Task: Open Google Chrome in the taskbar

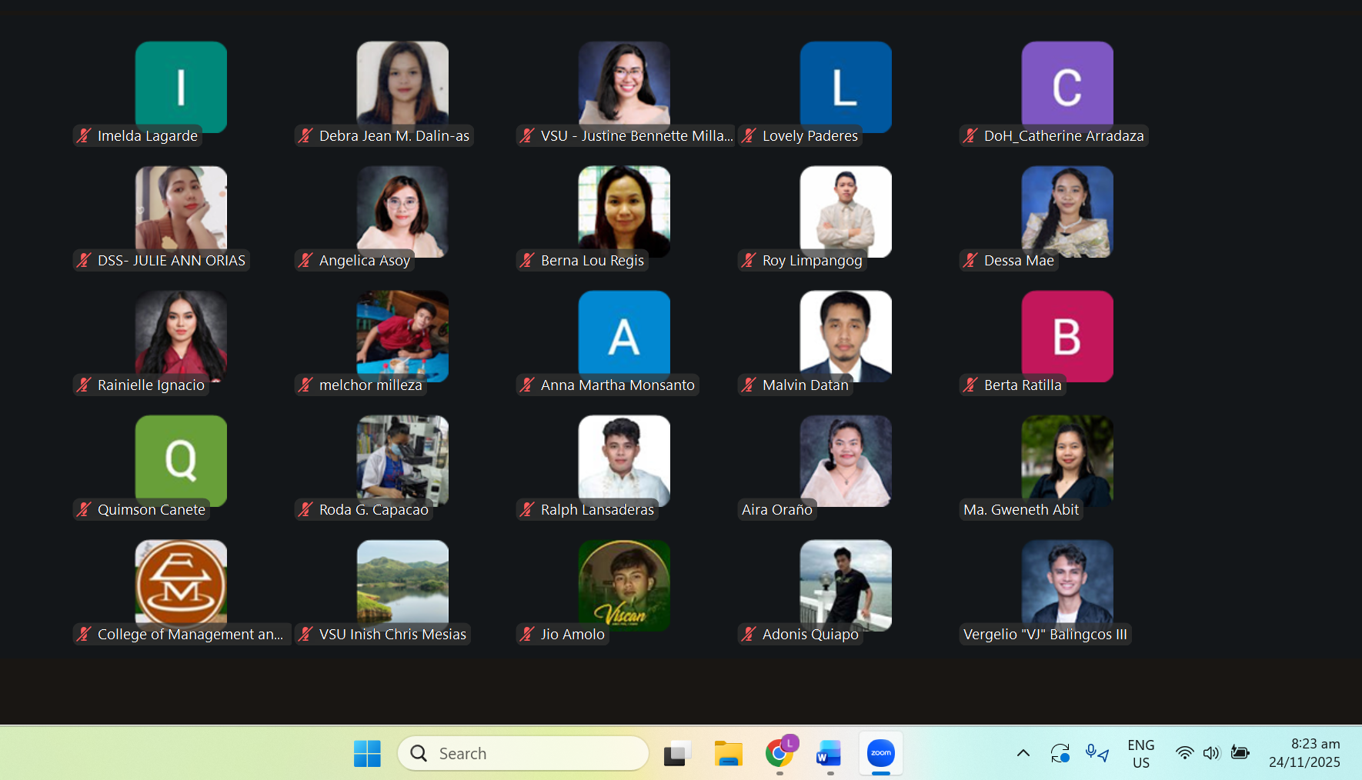Action: 779,753
